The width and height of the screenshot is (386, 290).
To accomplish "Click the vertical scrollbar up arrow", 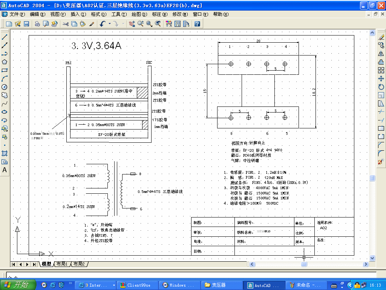I will 372,33.
